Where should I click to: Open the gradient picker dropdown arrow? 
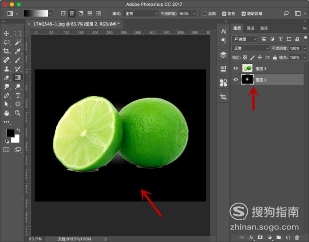50,13
